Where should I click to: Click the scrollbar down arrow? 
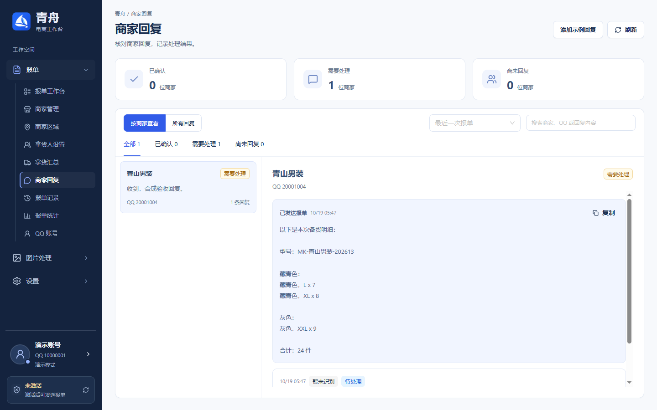[x=629, y=383]
